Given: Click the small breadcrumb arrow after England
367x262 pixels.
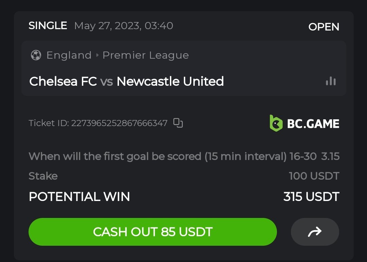Looking at the screenshot, I should tap(97, 55).
